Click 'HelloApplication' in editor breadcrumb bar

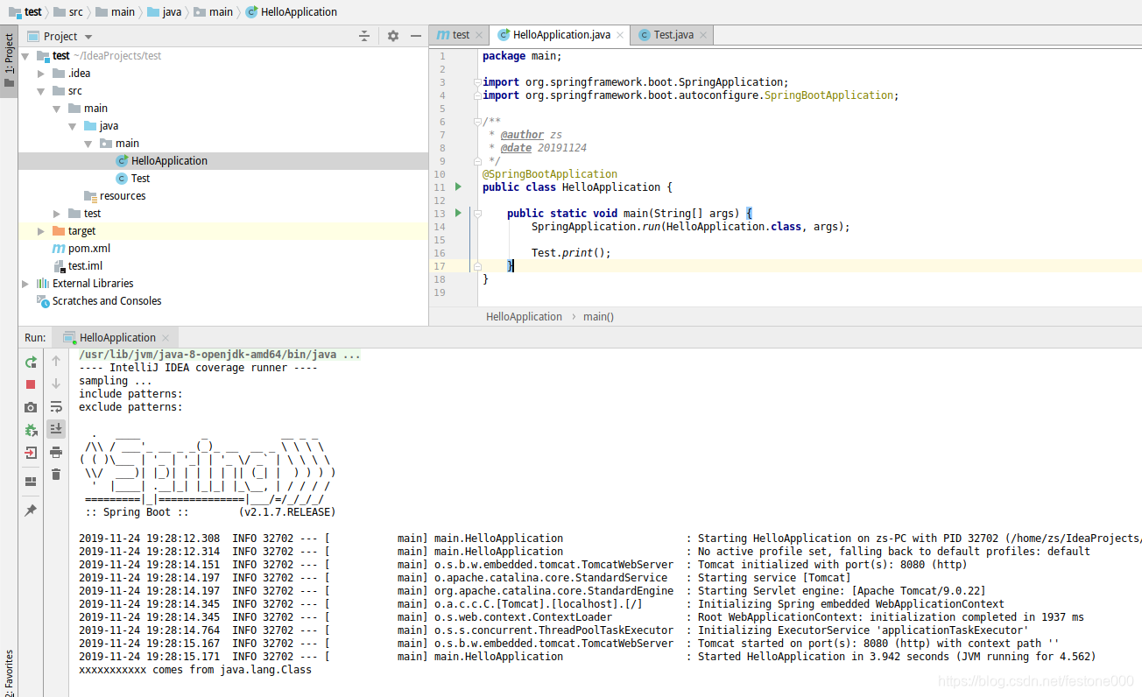(x=524, y=316)
